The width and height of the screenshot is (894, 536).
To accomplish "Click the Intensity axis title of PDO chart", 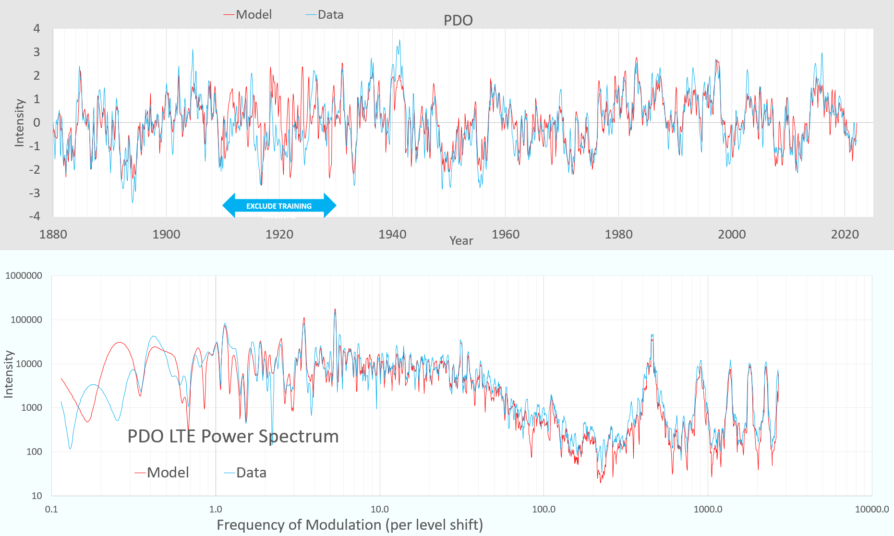I will [x=19, y=122].
